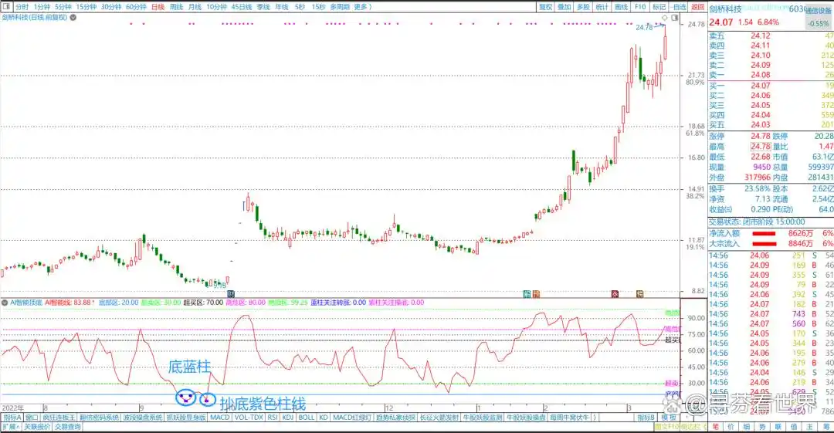Select the 30分钟 period

tap(110, 7)
